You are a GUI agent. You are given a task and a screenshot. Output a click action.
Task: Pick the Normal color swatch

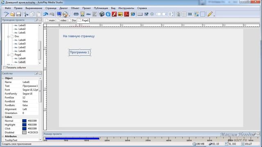point(25,121)
